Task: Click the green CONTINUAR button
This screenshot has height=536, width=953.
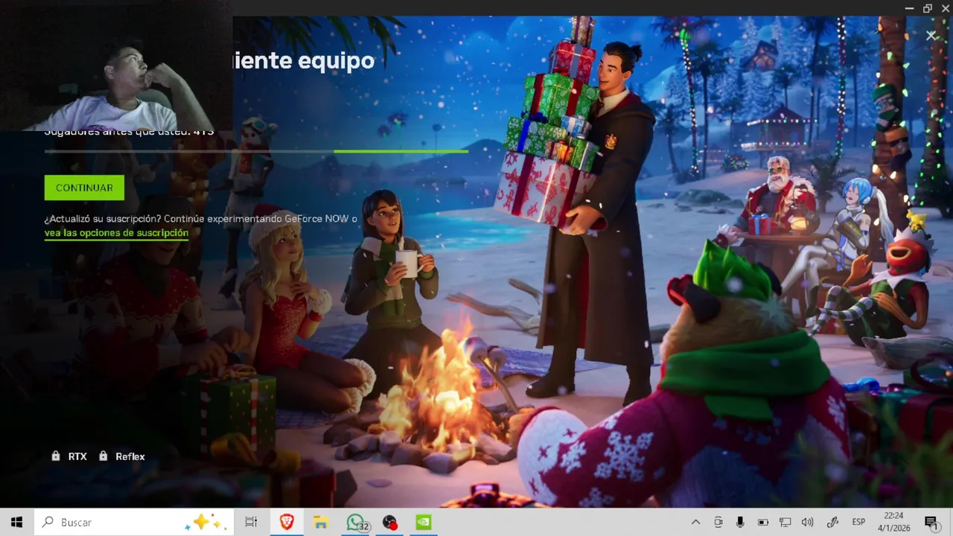Action: point(84,188)
